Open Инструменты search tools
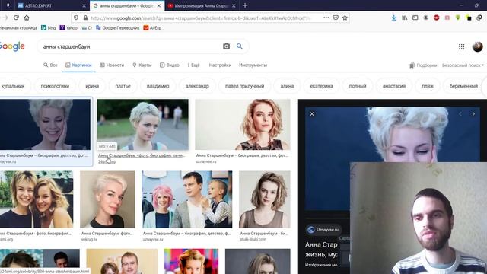 tap(253, 65)
